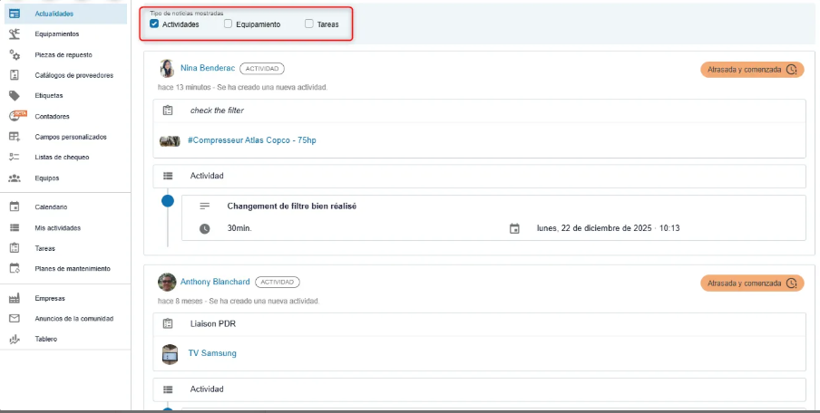Open Piezas de repuesto gear icon
Image resolution: width=820 pixels, height=413 pixels.
pyautogui.click(x=15, y=55)
